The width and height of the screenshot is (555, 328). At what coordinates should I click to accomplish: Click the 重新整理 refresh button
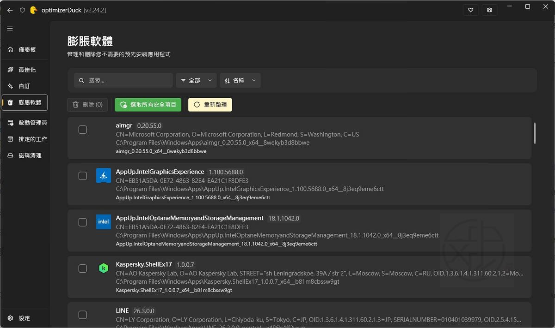pyautogui.click(x=210, y=105)
